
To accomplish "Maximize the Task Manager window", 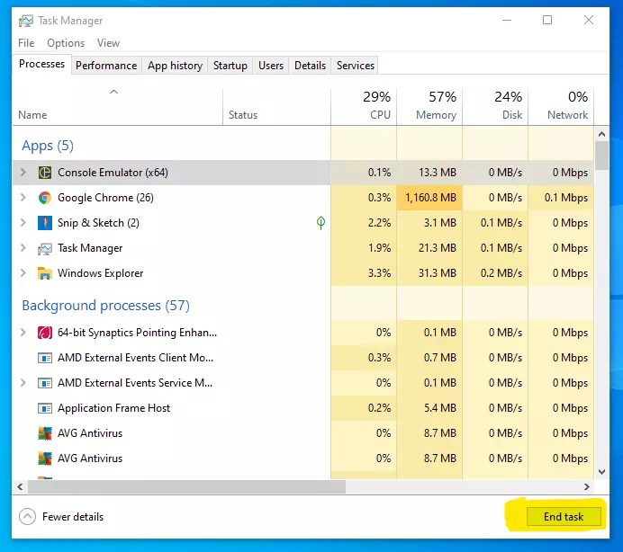I will click(x=547, y=20).
